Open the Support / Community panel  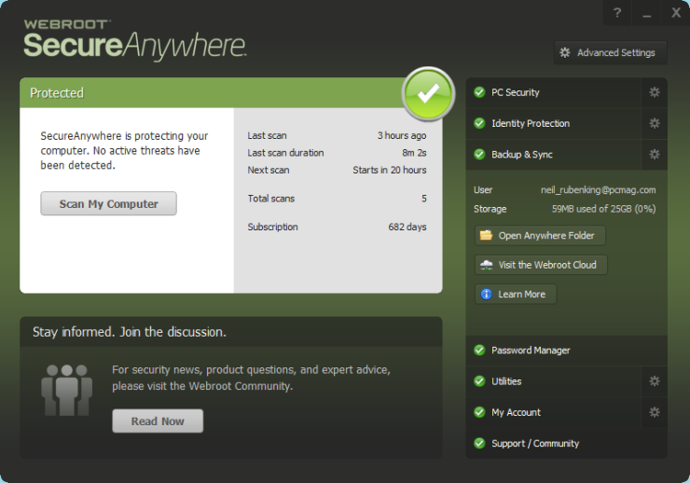point(535,444)
